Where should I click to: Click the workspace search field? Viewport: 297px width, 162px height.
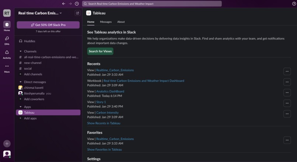pos(152,4)
